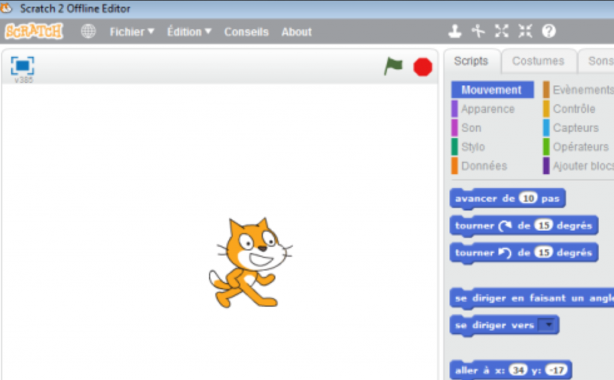Select the Son block category

(471, 128)
